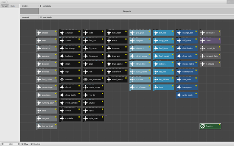Viewport: 234px width, 146px height.
Task: Start playback with Play button
Action: coord(25,144)
